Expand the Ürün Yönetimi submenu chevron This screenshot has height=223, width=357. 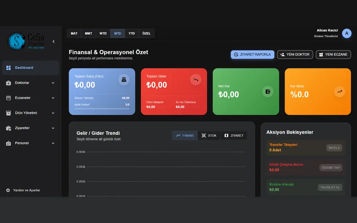click(53, 113)
